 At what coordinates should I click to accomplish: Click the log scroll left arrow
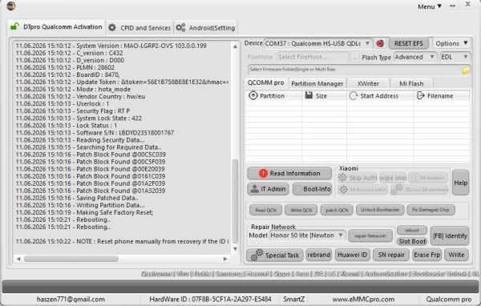click(18, 259)
